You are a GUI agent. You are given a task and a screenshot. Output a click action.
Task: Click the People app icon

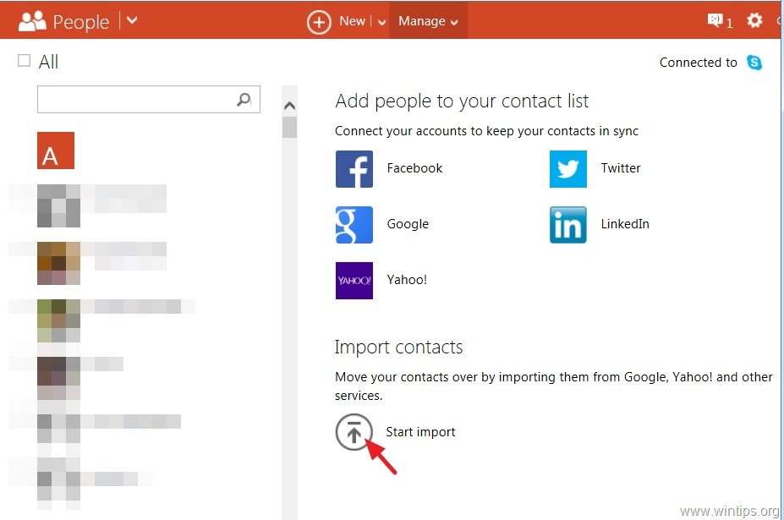tap(32, 21)
